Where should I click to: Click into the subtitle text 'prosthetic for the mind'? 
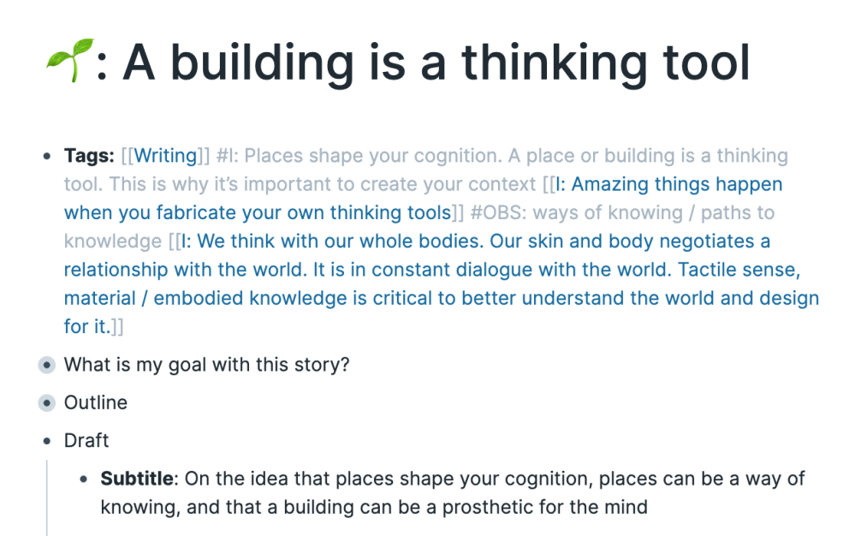pos(544,507)
